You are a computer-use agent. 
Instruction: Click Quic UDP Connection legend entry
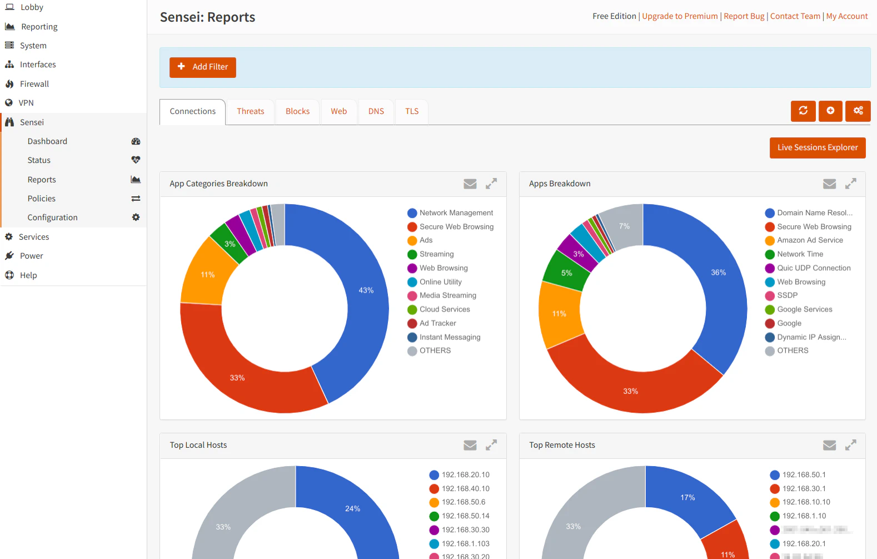(814, 268)
